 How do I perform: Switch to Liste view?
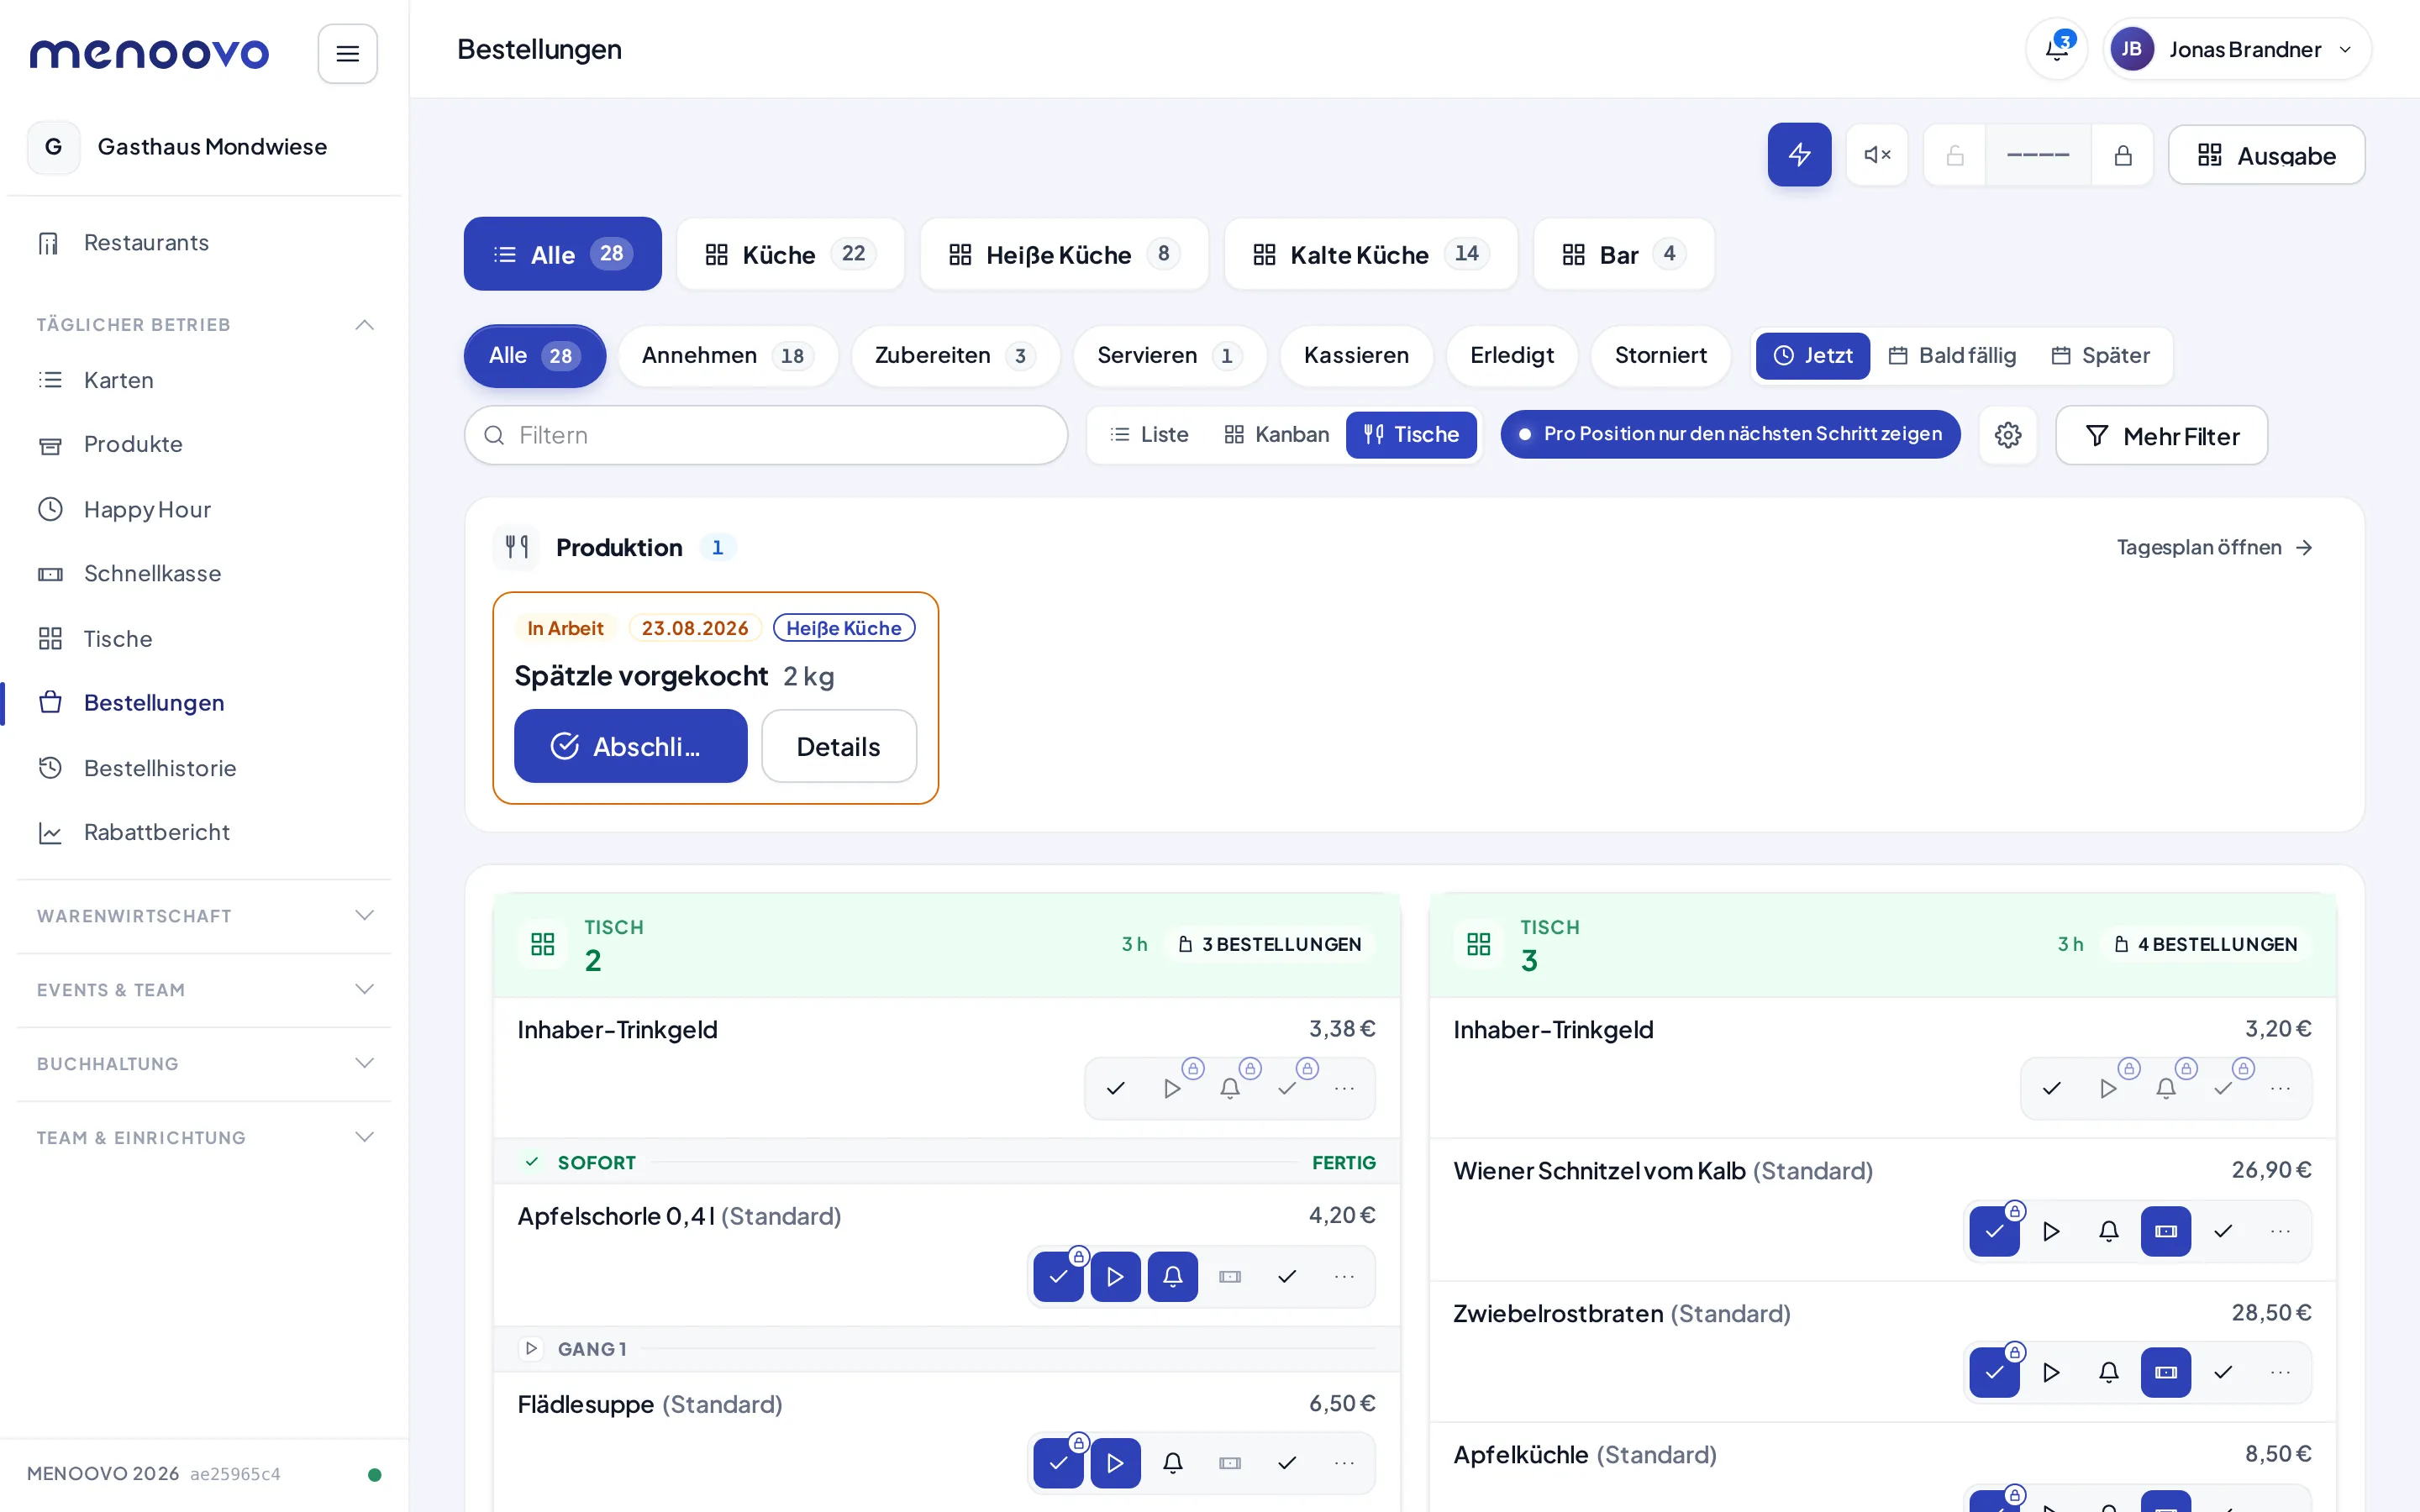[x=1149, y=435]
